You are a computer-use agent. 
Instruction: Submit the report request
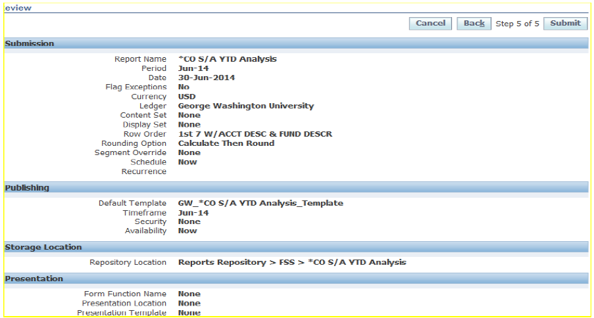point(565,24)
